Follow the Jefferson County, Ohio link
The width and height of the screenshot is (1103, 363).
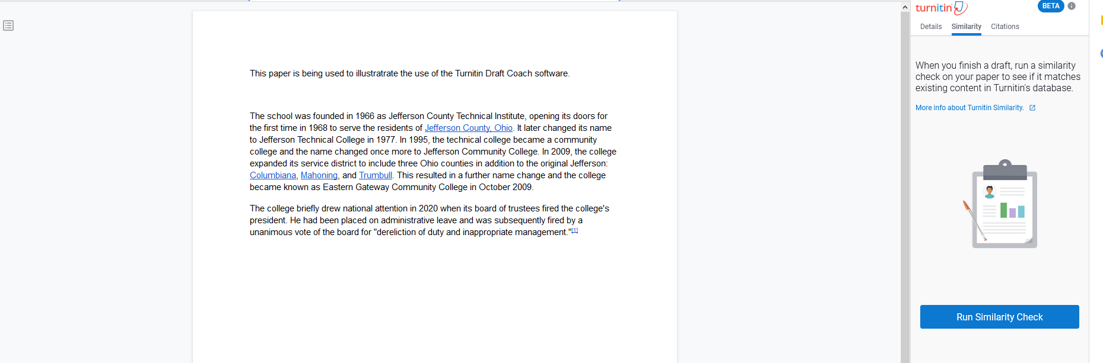coord(468,128)
